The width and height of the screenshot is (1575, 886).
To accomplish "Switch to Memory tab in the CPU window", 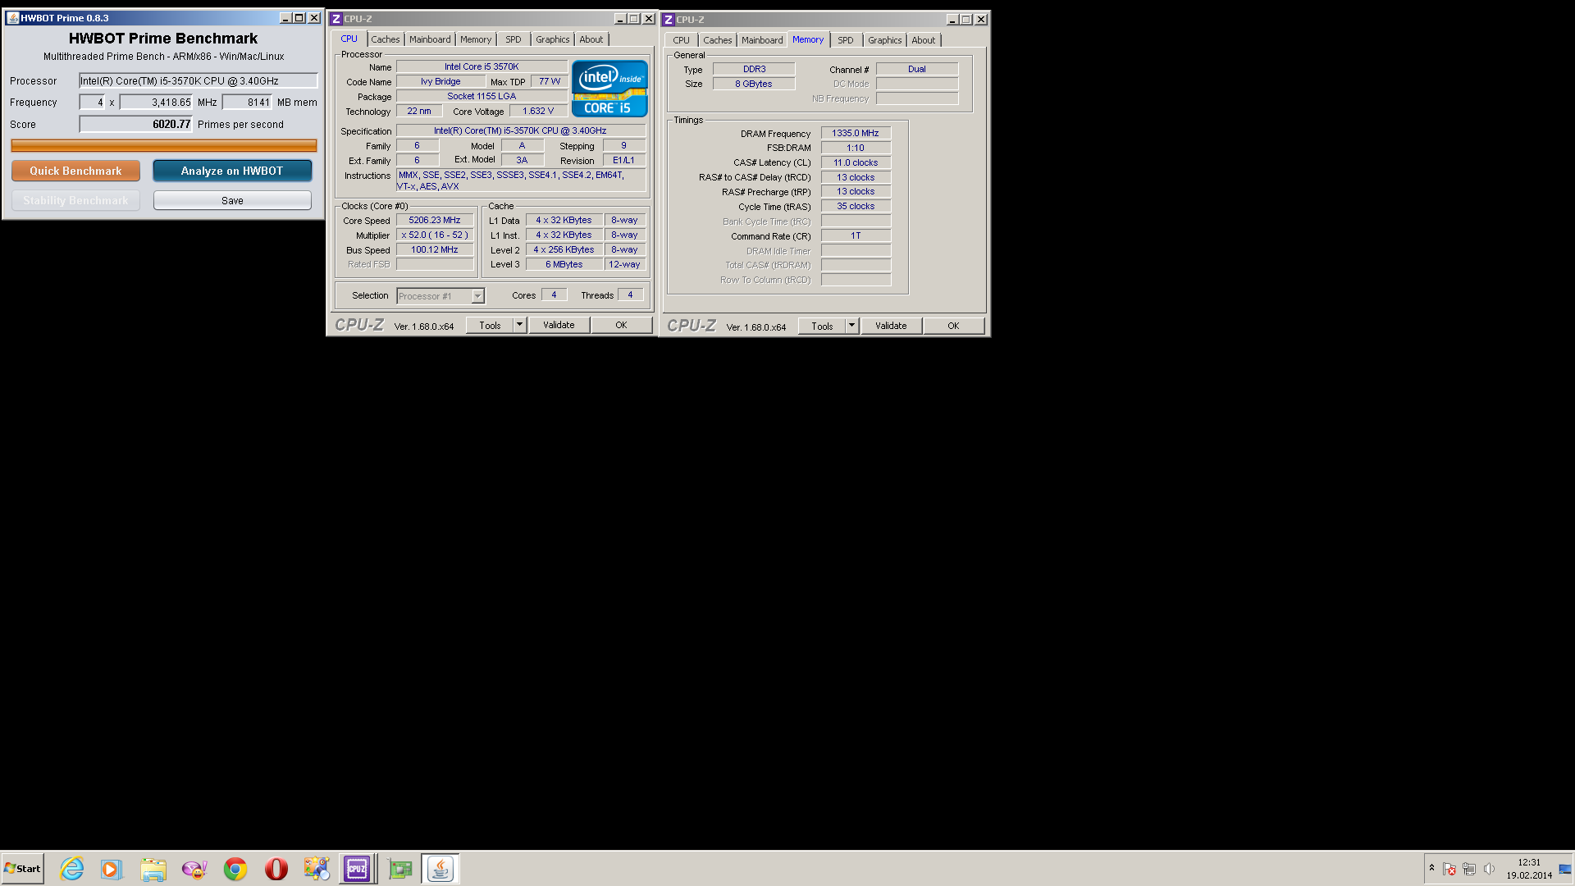I will point(476,39).
